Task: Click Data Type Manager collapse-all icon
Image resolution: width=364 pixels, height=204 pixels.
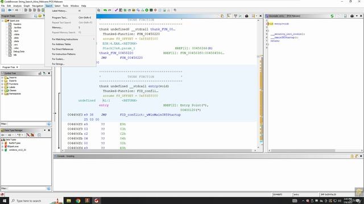Action: 39,135
